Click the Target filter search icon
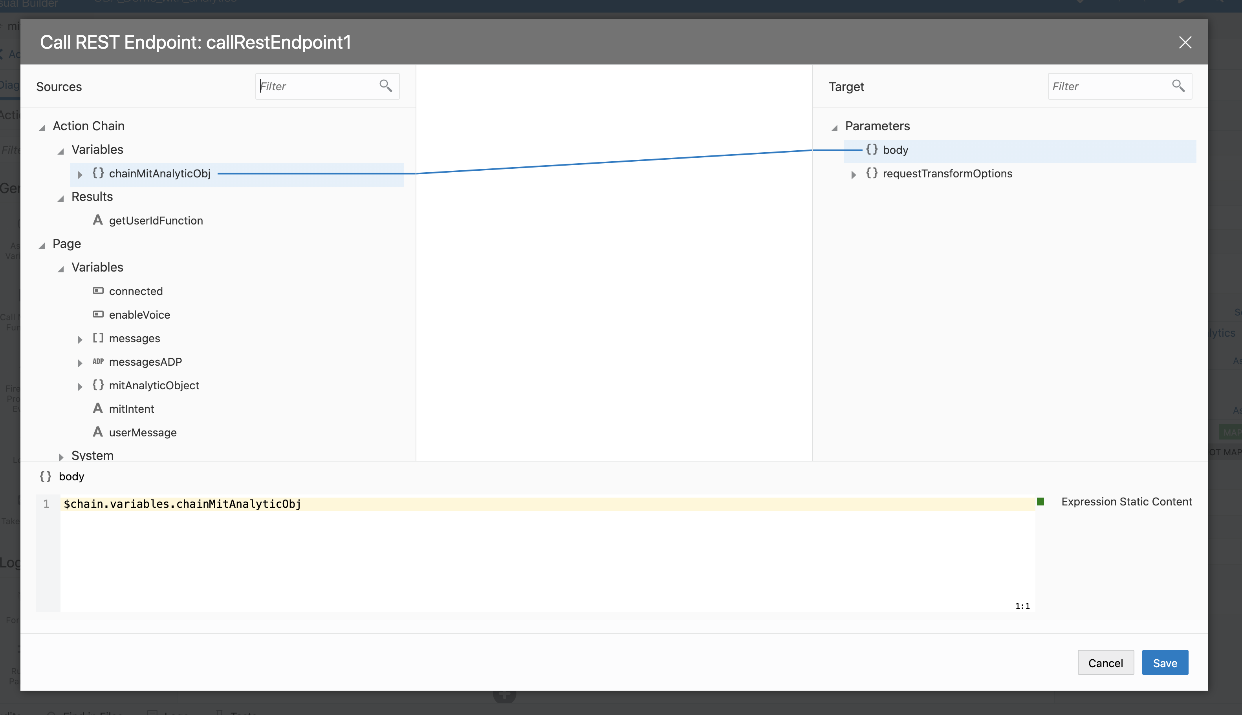The image size is (1242, 715). pos(1178,86)
